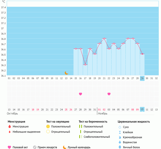Select the Отрицательный empty ovulation circle icon
The height and width of the screenshot is (149, 161).
click(48, 132)
